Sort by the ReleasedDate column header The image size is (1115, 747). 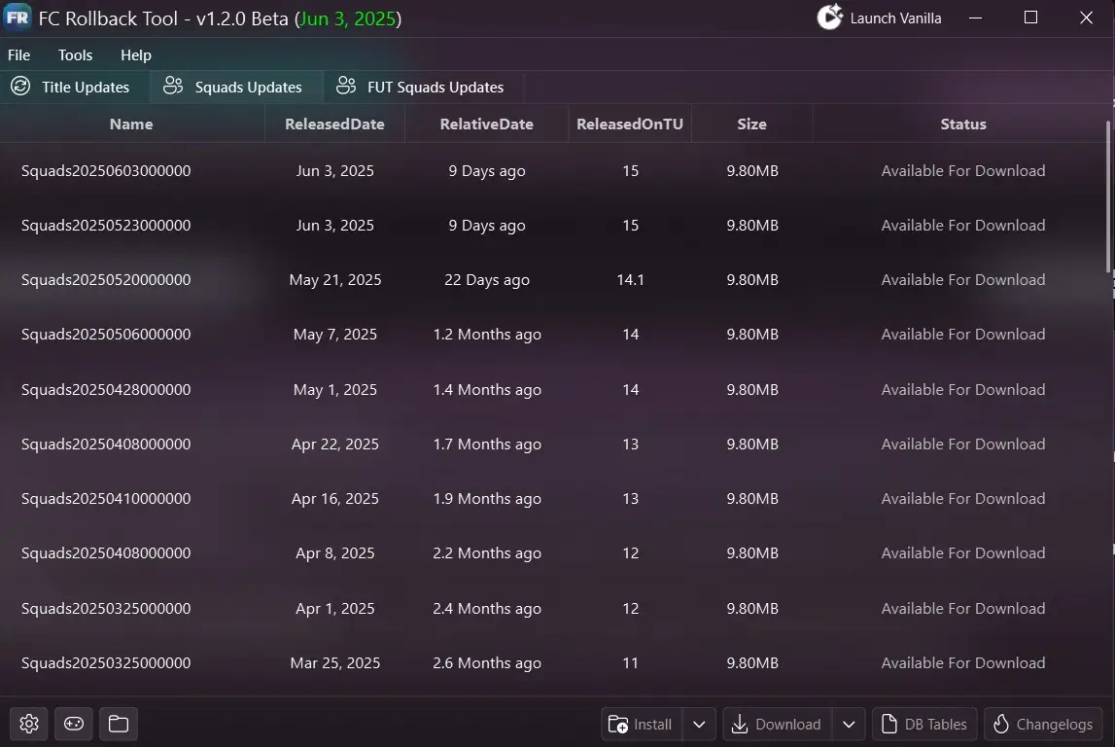(x=335, y=124)
